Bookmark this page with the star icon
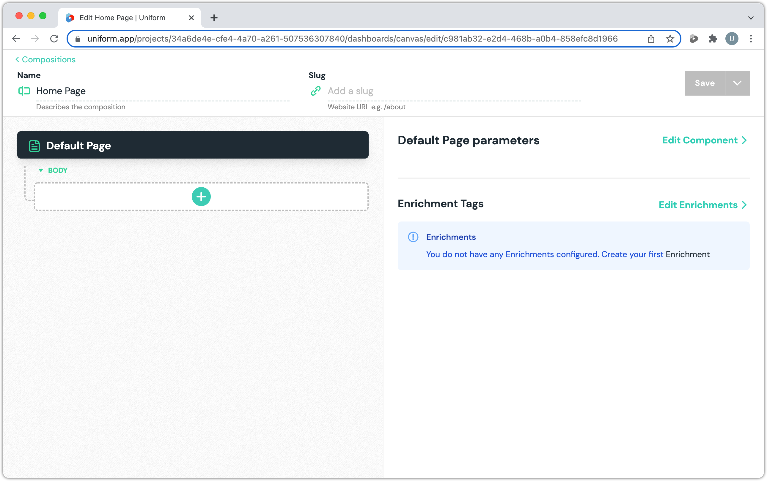 click(670, 39)
